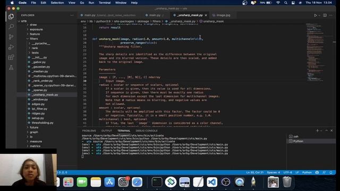Maximize the terminal panel size

pyautogui.click(x=327, y=131)
